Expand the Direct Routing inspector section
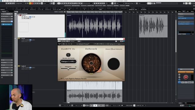 tap(7, 68)
